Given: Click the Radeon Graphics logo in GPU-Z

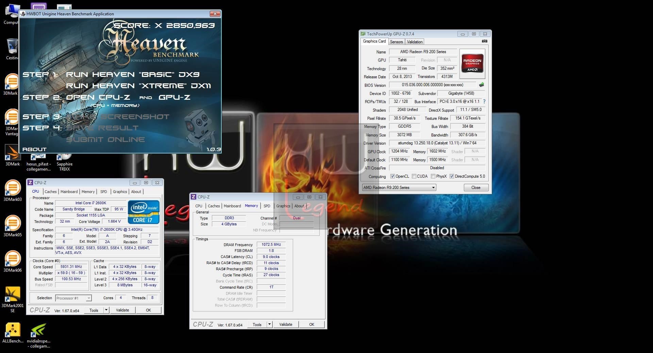Looking at the screenshot, I should click(472, 63).
